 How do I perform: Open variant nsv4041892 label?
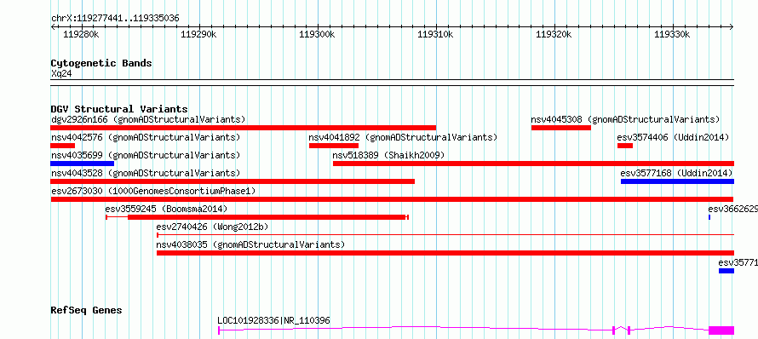point(403,137)
